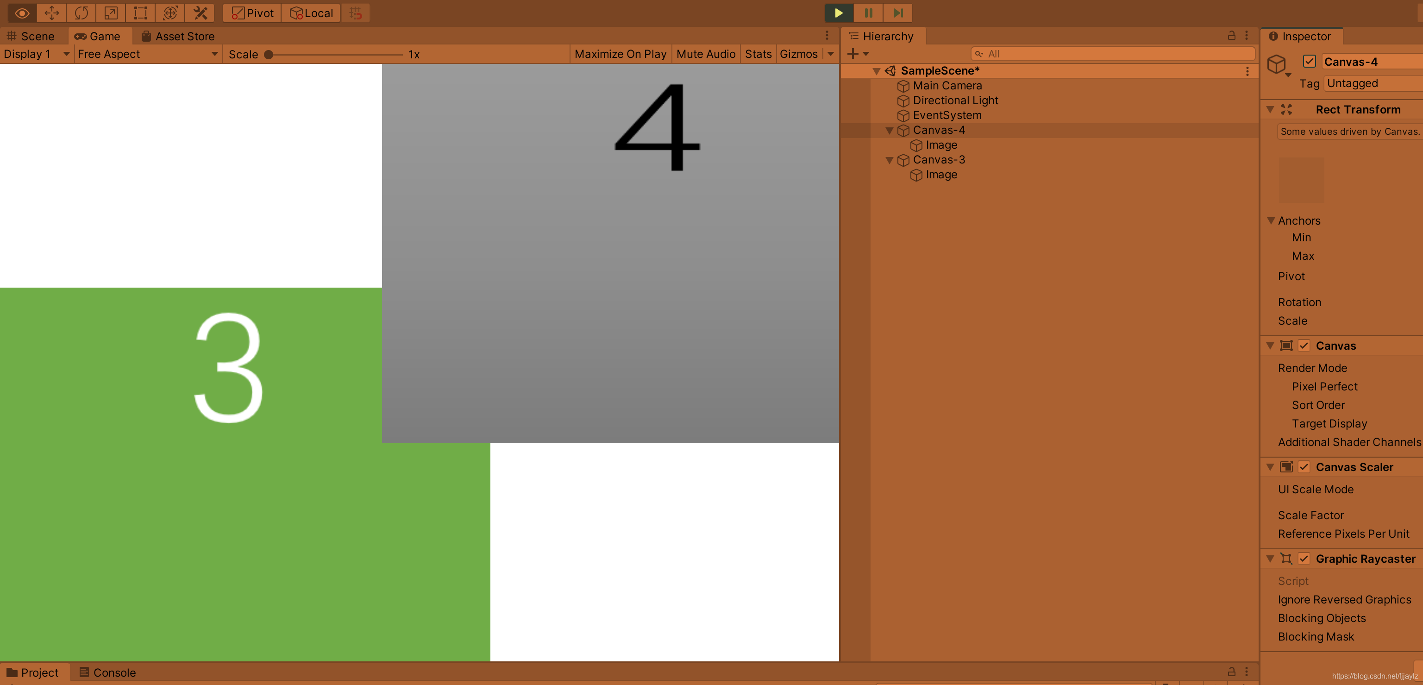Select the Move tool in toolbar
Viewport: 1423px width, 685px height.
point(51,13)
